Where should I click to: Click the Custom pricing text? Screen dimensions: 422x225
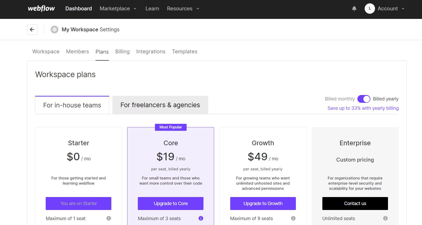pos(355,160)
